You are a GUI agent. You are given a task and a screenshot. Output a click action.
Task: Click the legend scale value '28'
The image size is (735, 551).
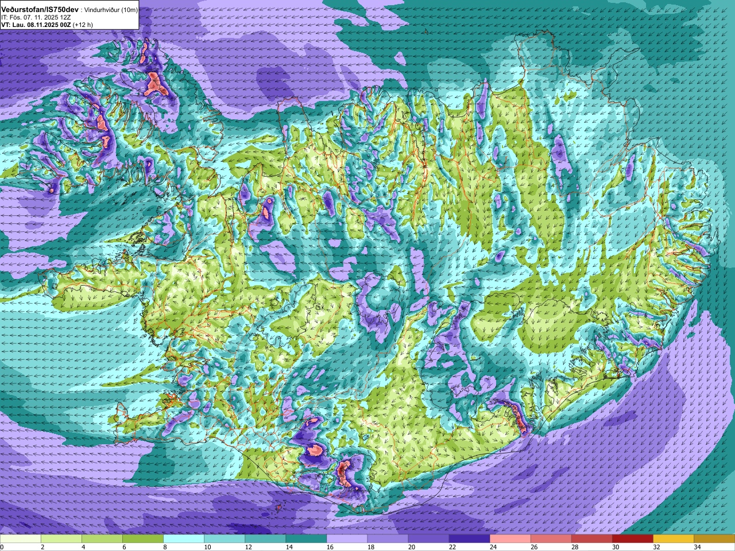click(574, 548)
